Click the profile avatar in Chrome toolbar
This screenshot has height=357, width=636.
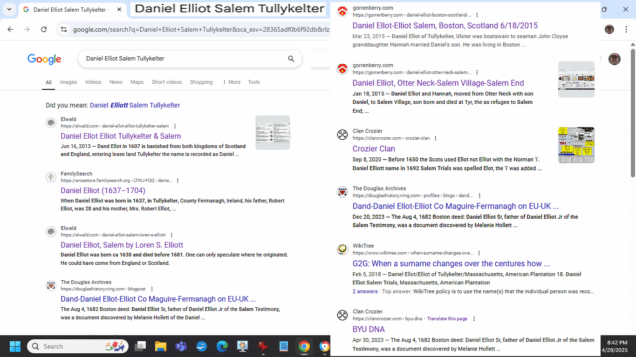pyautogui.click(x=609, y=29)
